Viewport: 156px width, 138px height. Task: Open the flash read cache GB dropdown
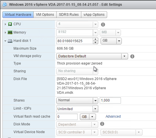point(88,117)
